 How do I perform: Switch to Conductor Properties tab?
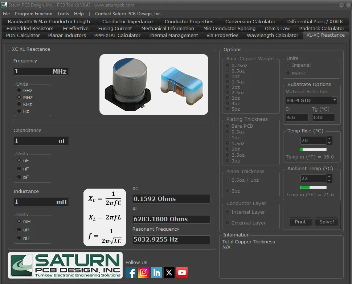click(x=189, y=21)
